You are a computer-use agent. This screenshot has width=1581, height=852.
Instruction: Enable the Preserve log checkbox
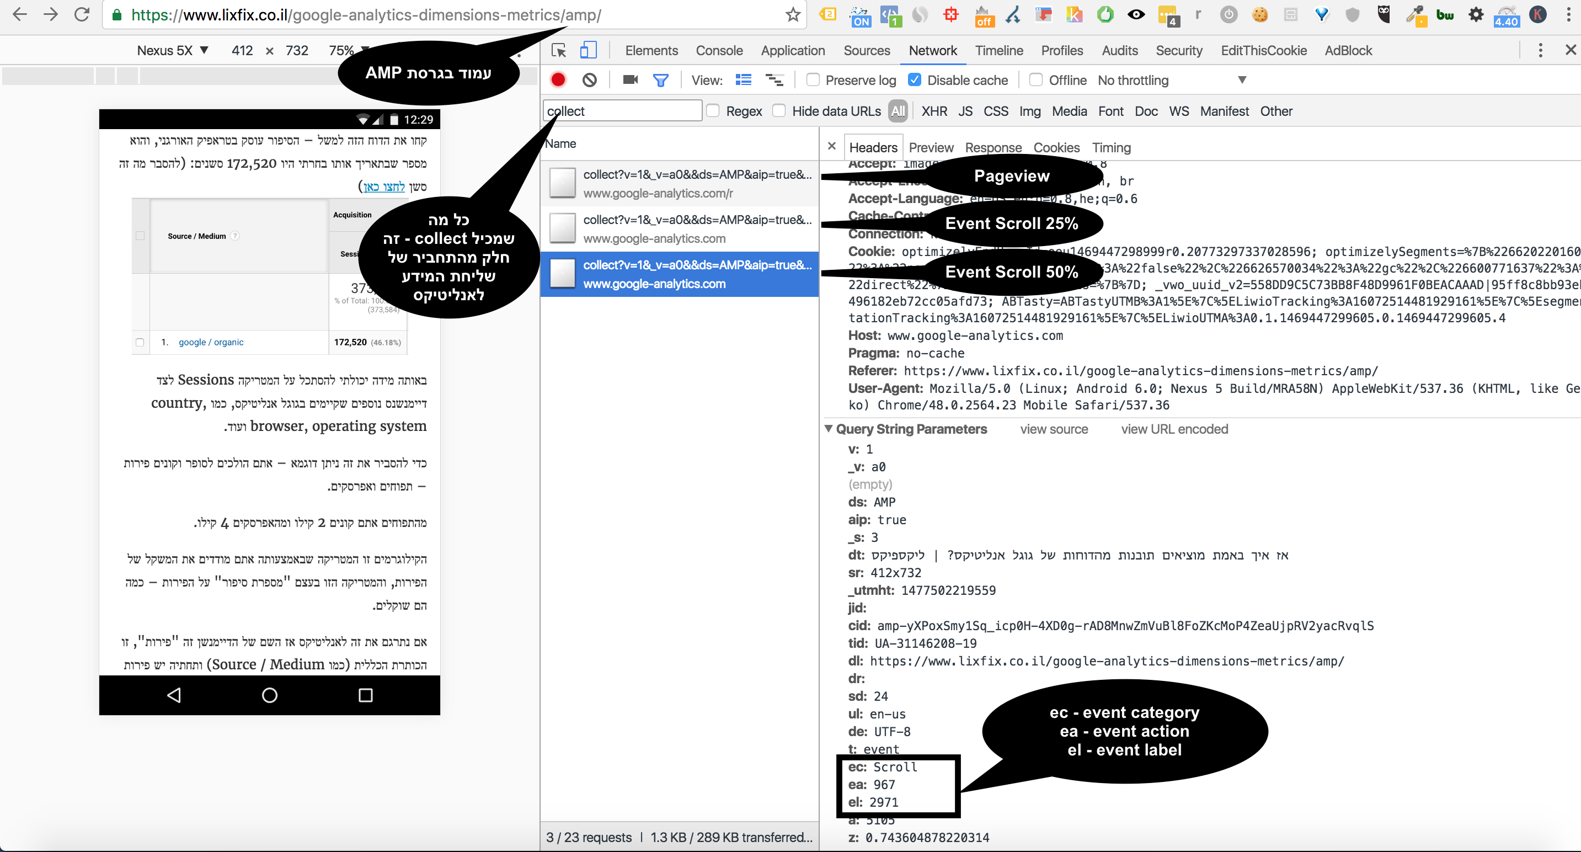pyautogui.click(x=813, y=79)
